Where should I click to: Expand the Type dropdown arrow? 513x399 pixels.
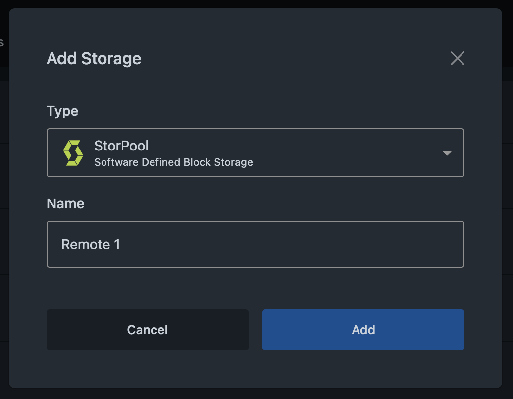click(x=447, y=153)
